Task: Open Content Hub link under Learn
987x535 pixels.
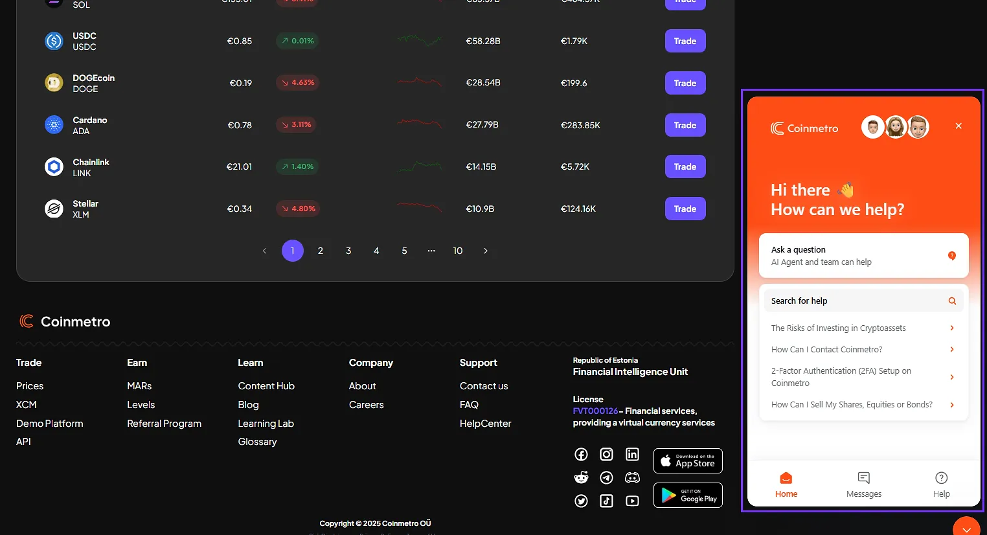Action: click(x=266, y=386)
